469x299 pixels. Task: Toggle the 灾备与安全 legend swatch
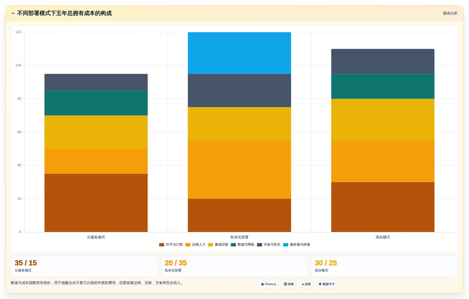(x=259, y=245)
